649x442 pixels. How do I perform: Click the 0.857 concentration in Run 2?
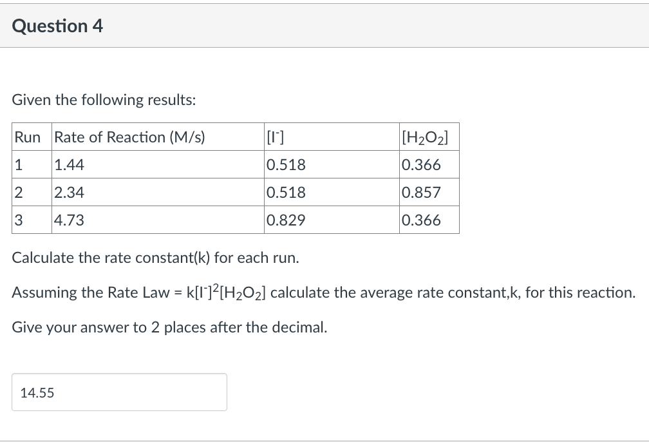click(418, 192)
